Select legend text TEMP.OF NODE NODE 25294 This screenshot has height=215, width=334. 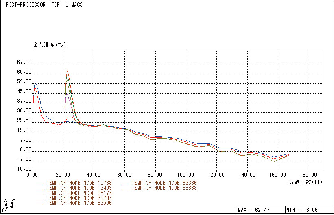pos(79,198)
